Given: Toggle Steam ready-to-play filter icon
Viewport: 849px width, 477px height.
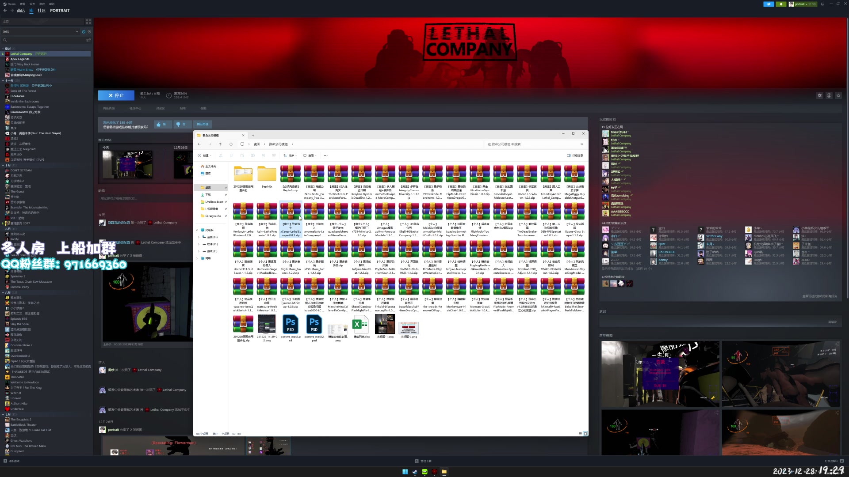Looking at the screenshot, I should [89, 32].
